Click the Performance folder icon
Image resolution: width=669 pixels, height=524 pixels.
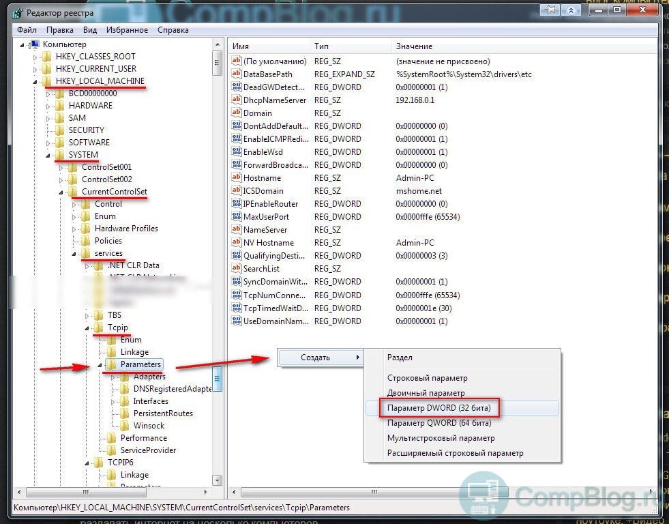112,438
